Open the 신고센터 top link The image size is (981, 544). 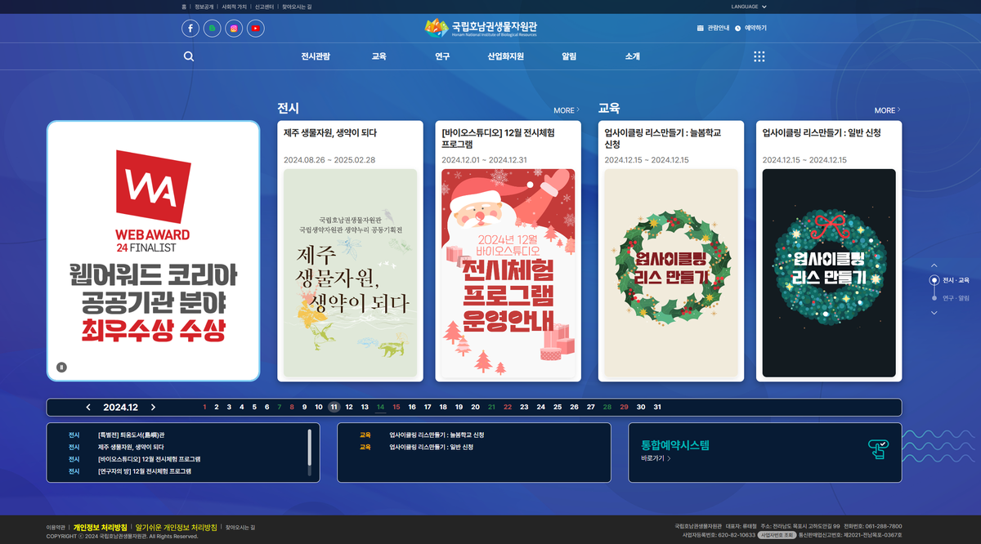264,7
